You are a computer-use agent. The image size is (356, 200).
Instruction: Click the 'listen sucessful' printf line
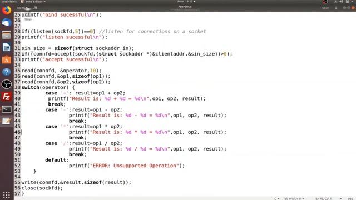(65, 37)
